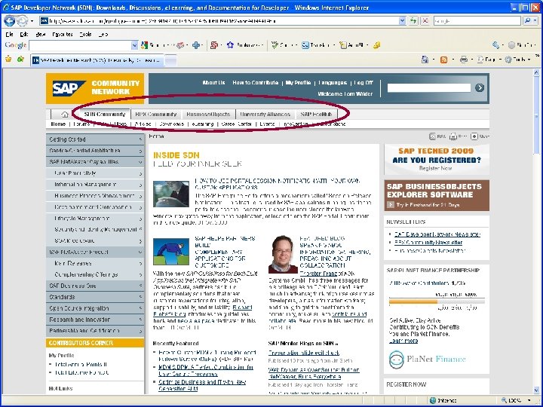Image resolution: width=543 pixels, height=407 pixels.
Task: Click the Share icon above page content
Action: click(x=474, y=136)
